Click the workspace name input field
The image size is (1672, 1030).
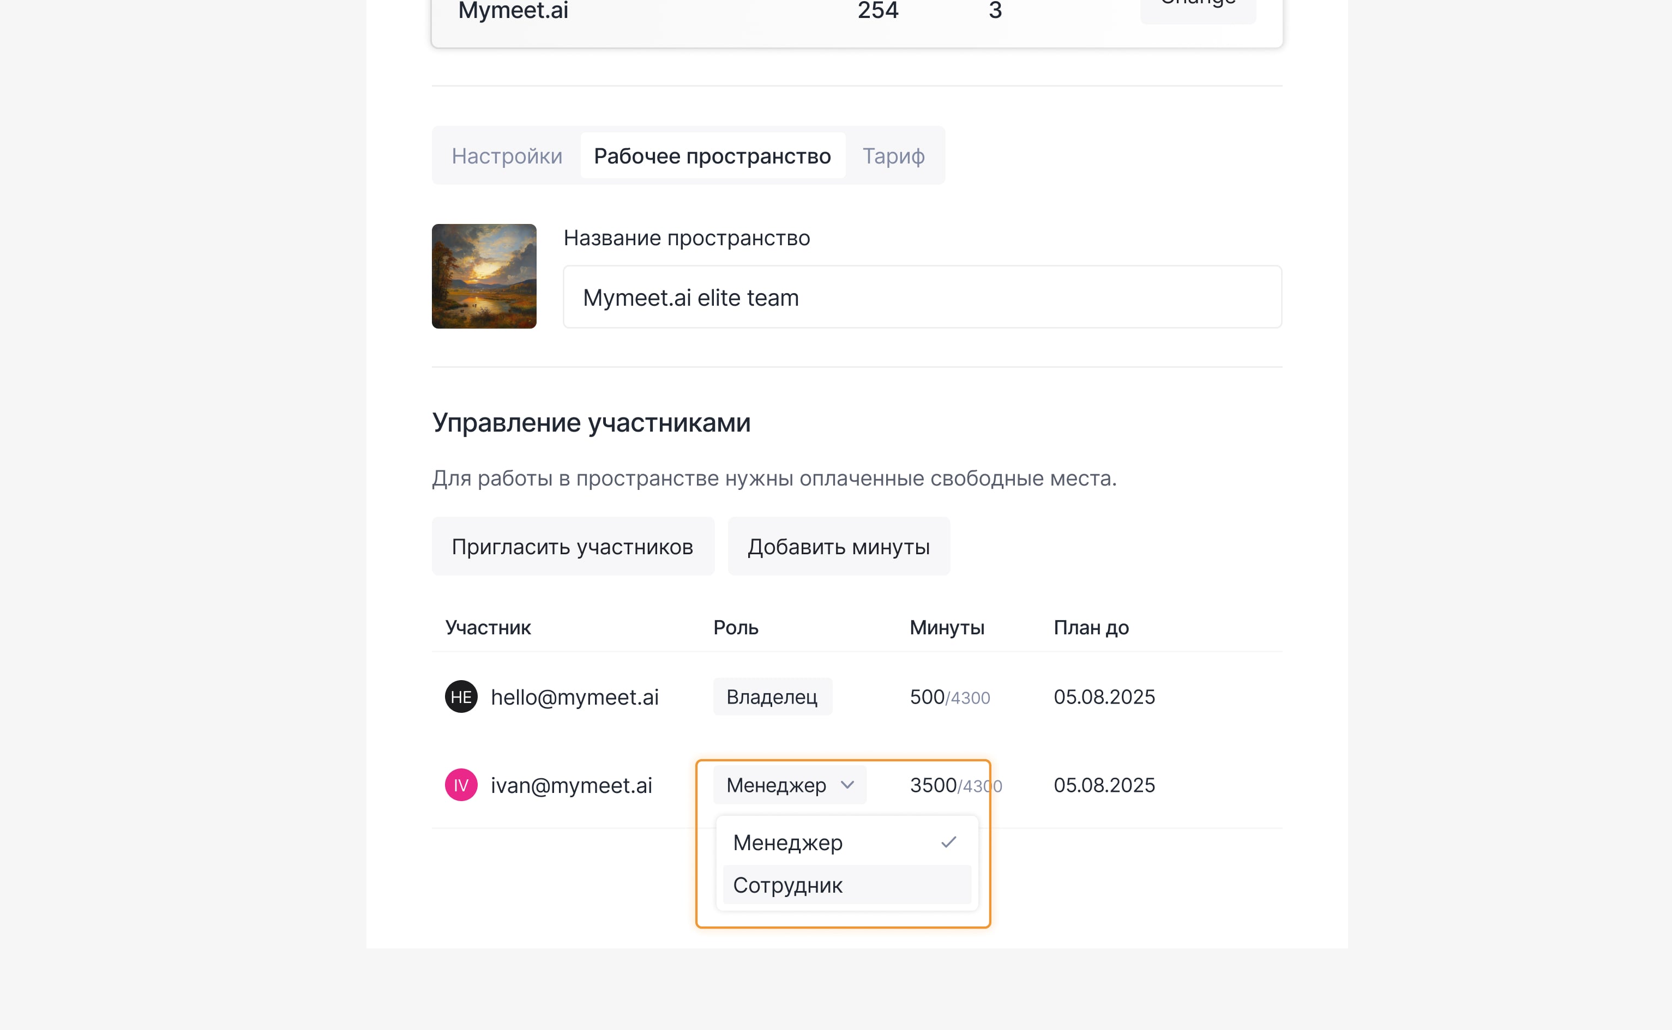click(x=922, y=297)
